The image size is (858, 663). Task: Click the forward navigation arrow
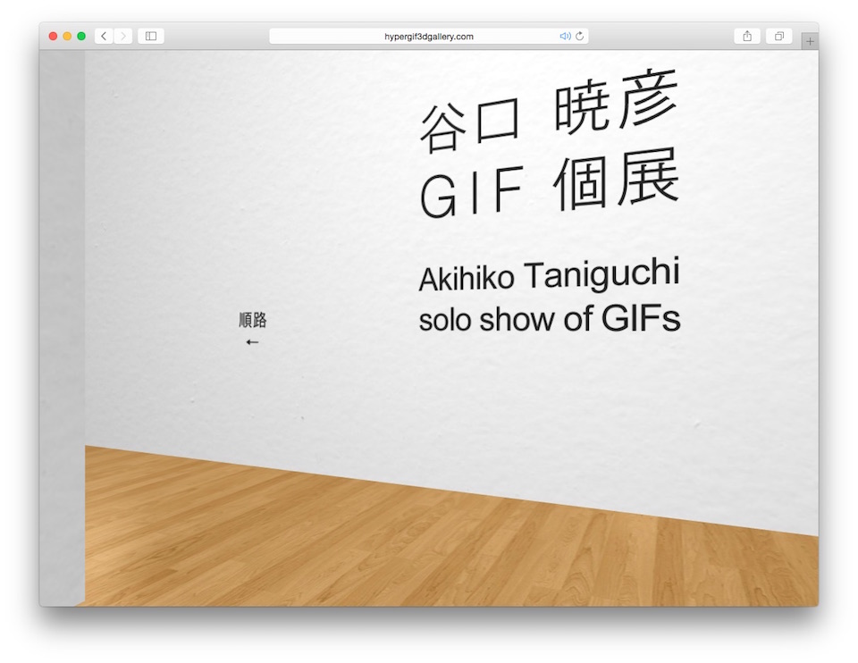(123, 37)
